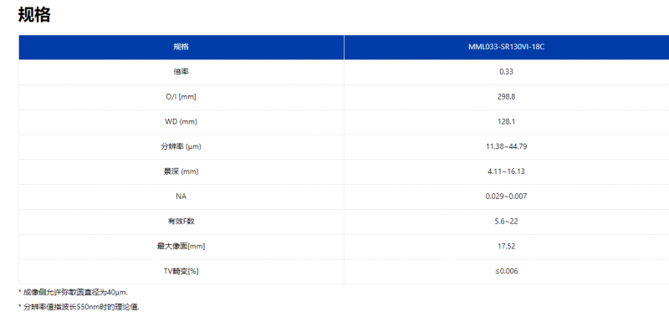Viewport: 669px width, 317px height.
Task: Click the 4.11~16.13 depth value
Action: tap(506, 171)
